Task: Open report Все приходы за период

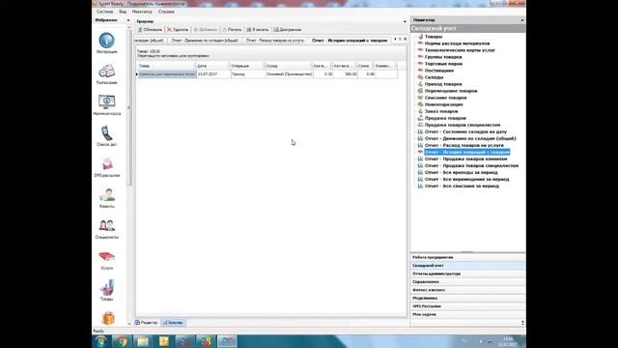Action: (461, 172)
